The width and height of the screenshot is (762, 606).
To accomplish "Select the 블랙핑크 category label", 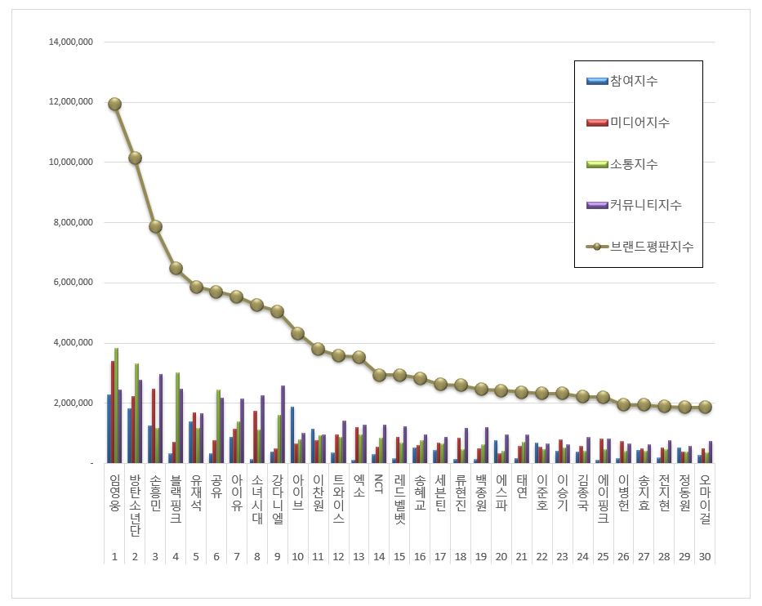I will click(176, 499).
